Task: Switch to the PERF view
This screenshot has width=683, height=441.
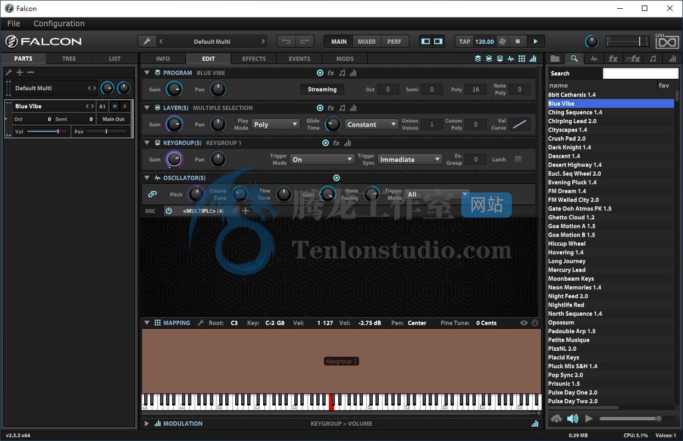Action: point(394,42)
